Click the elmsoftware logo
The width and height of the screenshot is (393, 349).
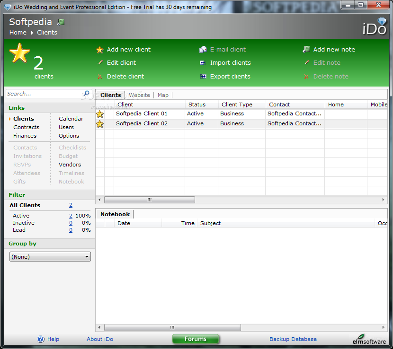369,340
